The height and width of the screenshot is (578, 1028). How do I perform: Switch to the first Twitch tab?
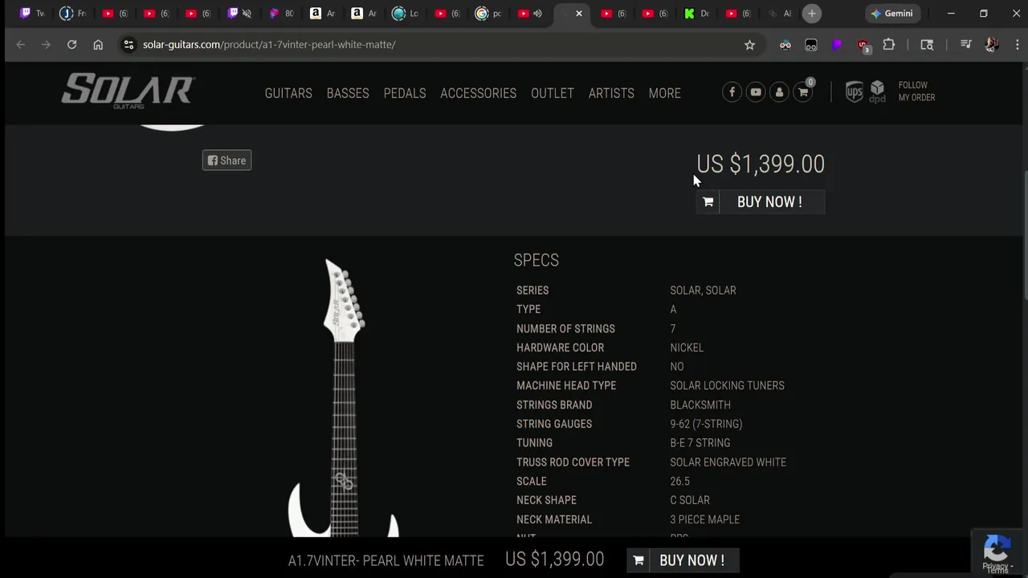(32, 14)
